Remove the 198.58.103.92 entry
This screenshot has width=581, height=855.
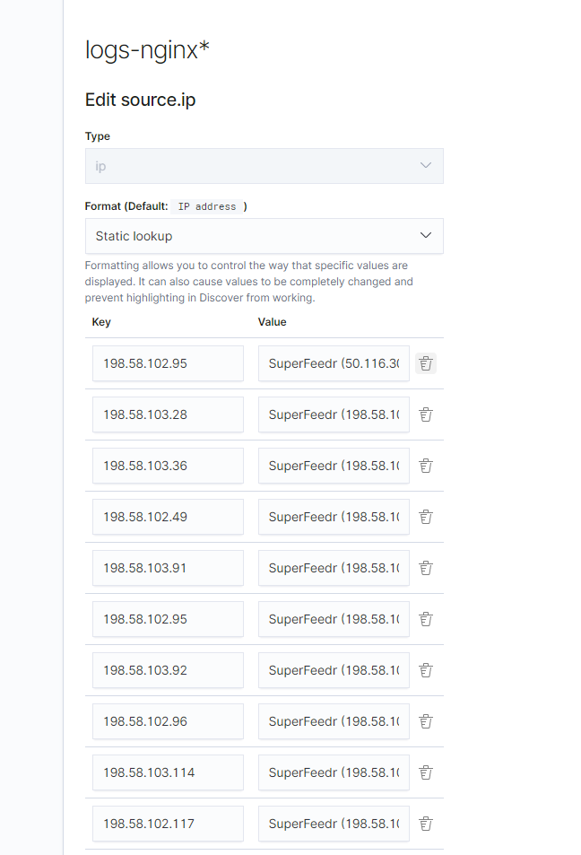[426, 670]
